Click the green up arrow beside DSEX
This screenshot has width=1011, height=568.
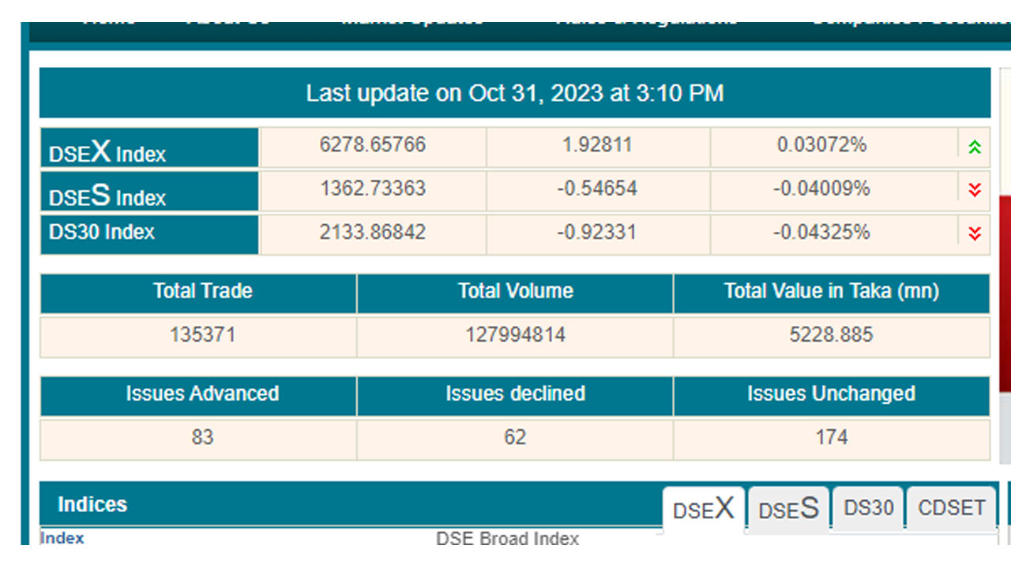[975, 147]
